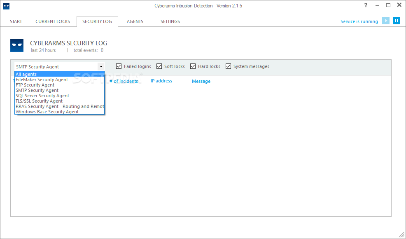Collapse the agent dropdown via its arrow

click(x=101, y=67)
